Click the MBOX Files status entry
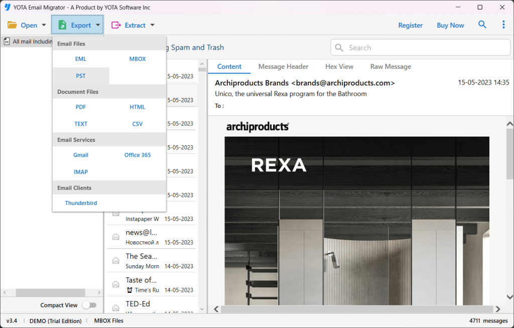The image size is (514, 328). pyautogui.click(x=108, y=320)
